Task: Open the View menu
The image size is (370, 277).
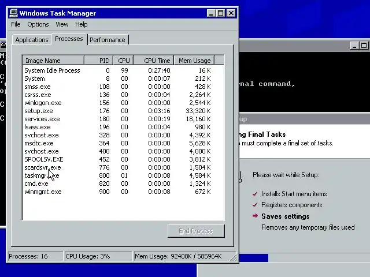Action: (62, 24)
